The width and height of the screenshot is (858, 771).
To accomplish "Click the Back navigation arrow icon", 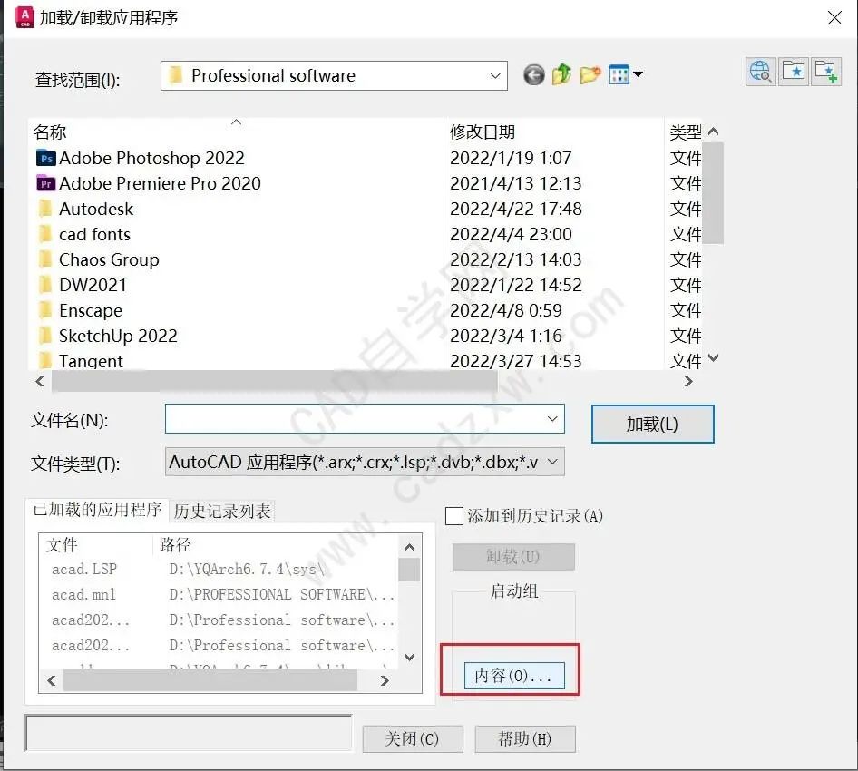I will (533, 75).
